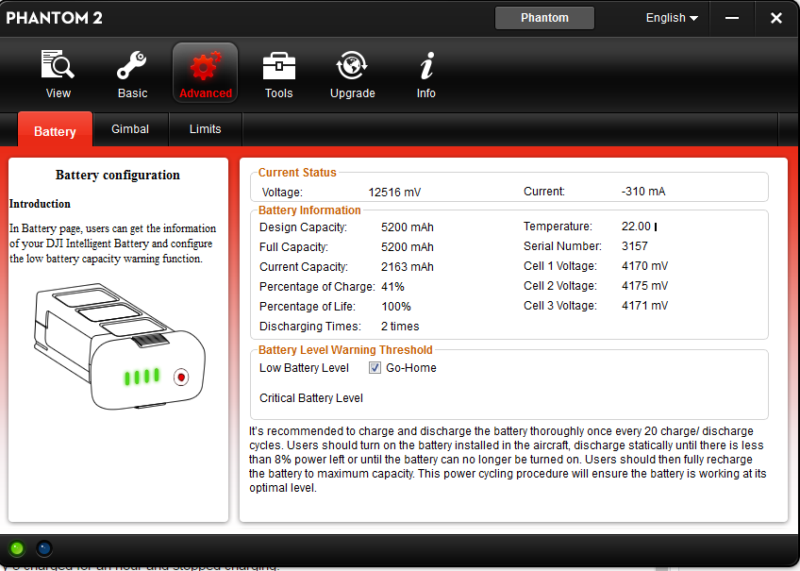The image size is (800, 571).
Task: Click the Cell 2 Voltage value 4175 mV
Action: pyautogui.click(x=644, y=286)
